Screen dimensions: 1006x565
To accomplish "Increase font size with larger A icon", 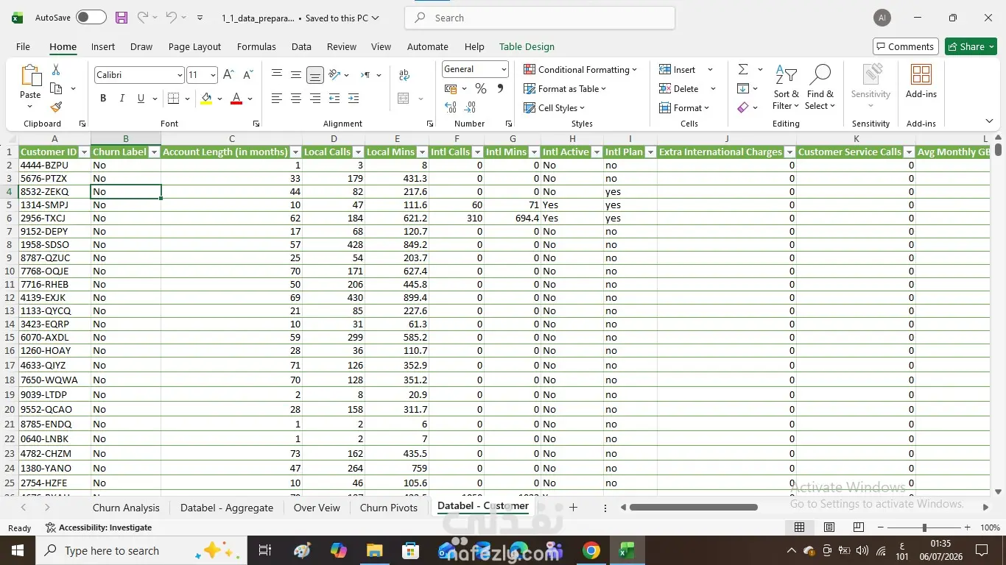I will coord(229,74).
